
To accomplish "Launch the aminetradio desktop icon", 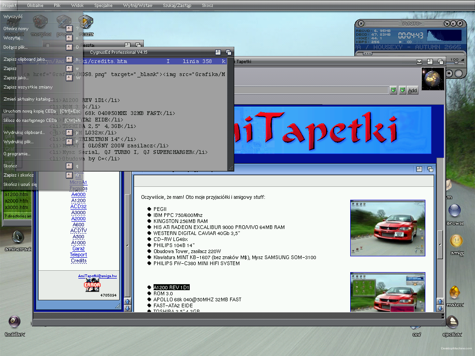I will point(18,241).
